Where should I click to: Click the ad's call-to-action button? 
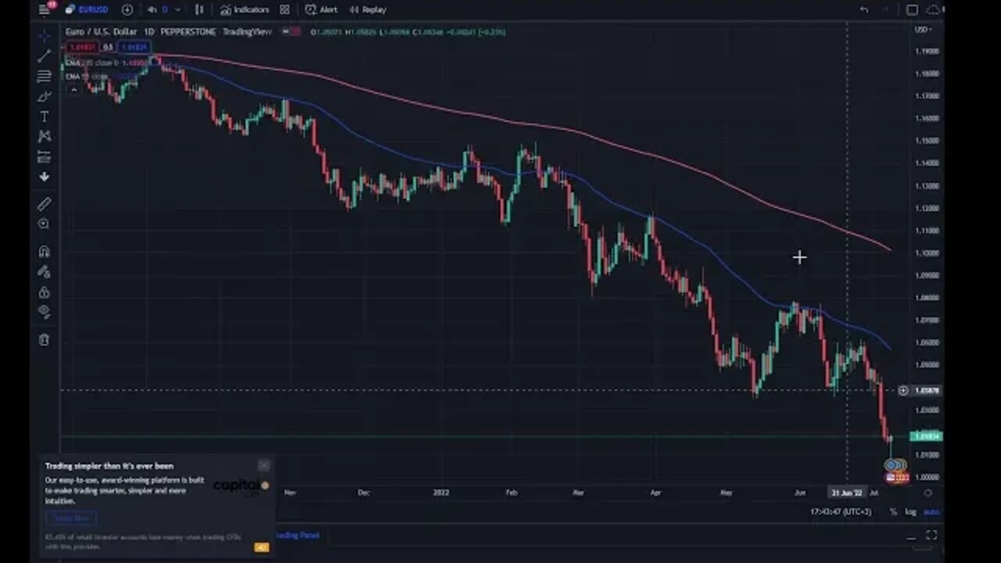pyautogui.click(x=71, y=518)
